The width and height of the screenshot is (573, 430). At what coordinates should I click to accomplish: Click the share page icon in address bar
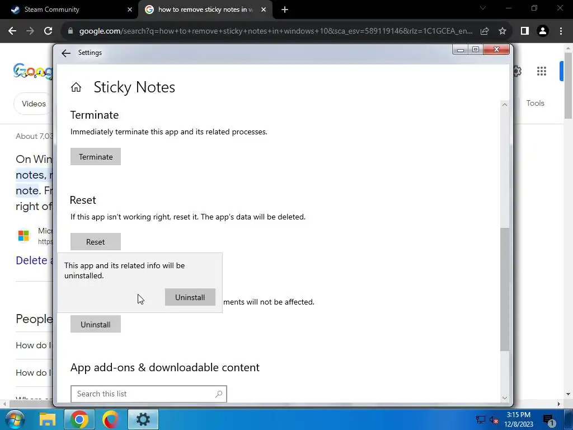485,31
